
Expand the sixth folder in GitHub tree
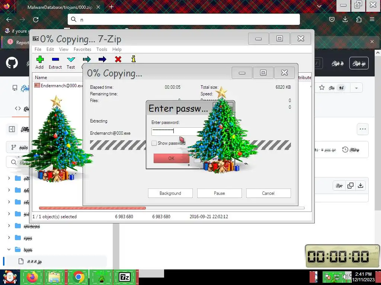point(9,237)
